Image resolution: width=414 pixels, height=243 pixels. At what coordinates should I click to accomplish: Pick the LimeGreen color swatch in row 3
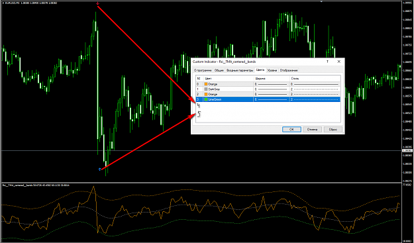(206, 99)
